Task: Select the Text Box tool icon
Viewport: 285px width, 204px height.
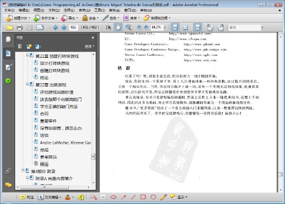Action: [x=103, y=197]
